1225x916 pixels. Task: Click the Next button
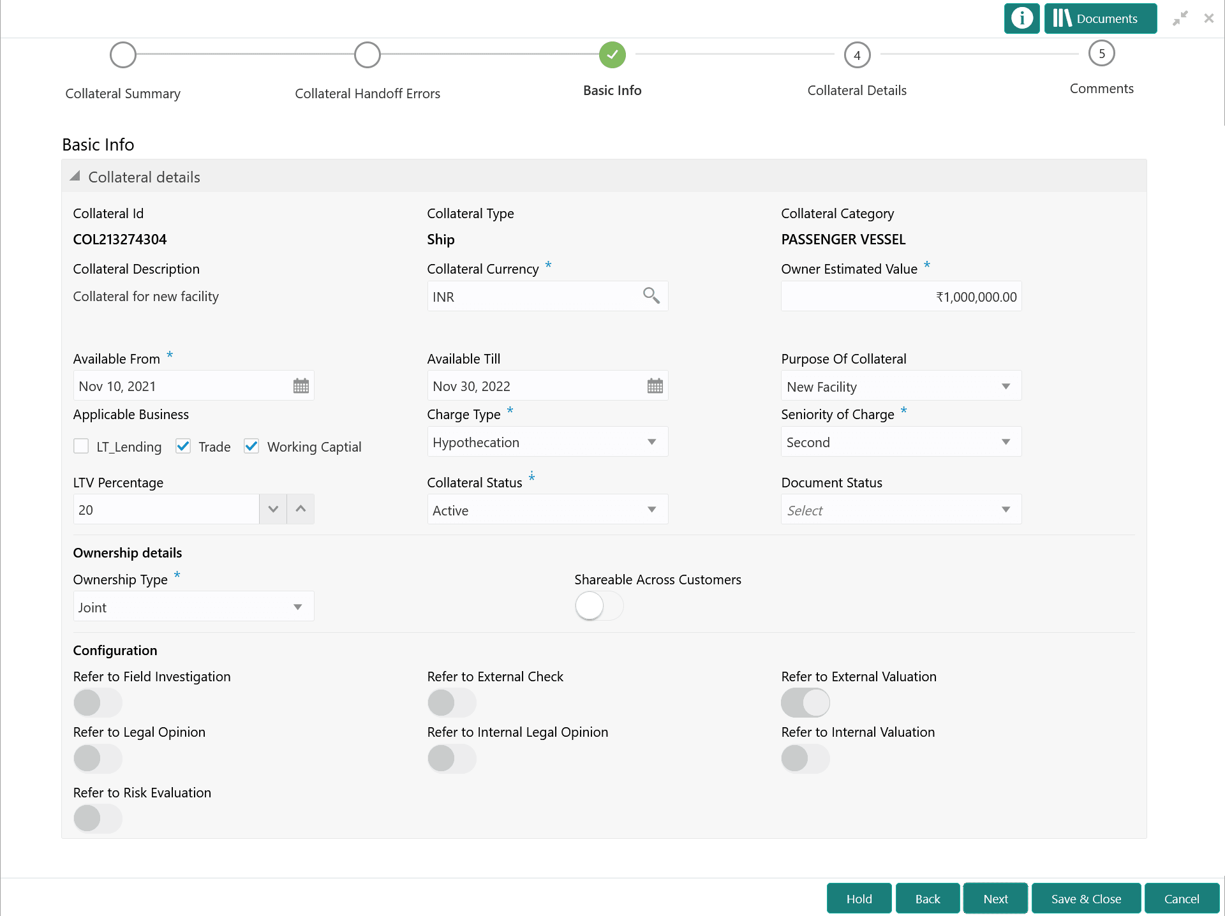click(995, 899)
